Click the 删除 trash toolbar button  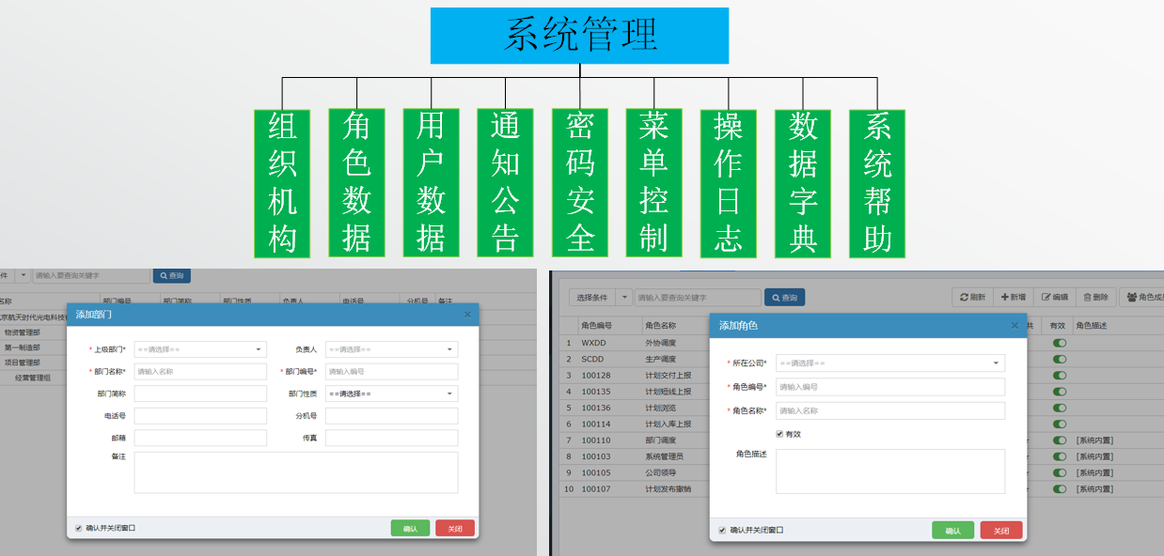tap(1095, 297)
